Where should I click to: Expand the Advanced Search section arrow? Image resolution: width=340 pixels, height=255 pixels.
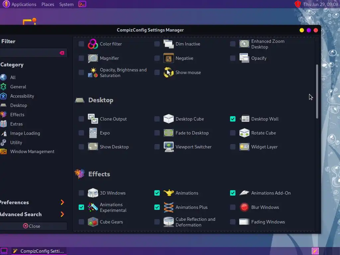pyautogui.click(x=62, y=214)
